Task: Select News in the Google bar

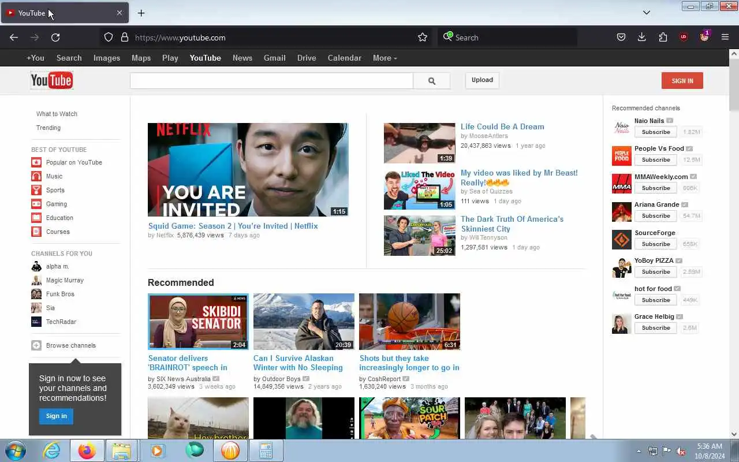Action: coord(242,58)
